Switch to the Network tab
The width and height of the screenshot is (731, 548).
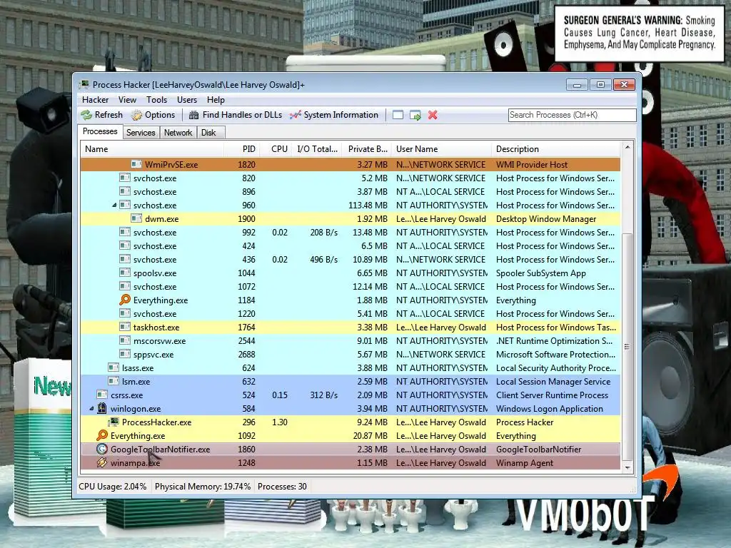tap(178, 132)
